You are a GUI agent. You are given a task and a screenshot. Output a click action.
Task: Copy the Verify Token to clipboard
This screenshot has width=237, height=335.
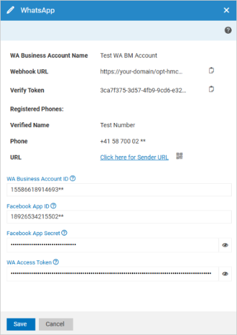pos(211,89)
